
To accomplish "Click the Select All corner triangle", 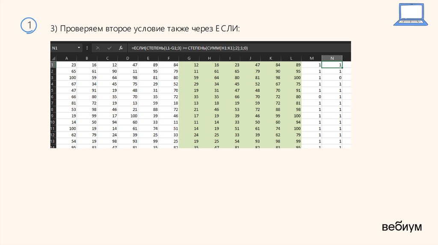I will [x=53, y=58].
